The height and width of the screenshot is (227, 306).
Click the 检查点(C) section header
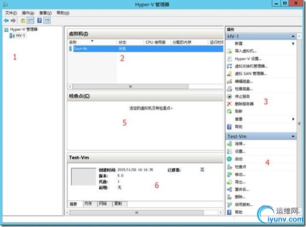pyautogui.click(x=145, y=96)
